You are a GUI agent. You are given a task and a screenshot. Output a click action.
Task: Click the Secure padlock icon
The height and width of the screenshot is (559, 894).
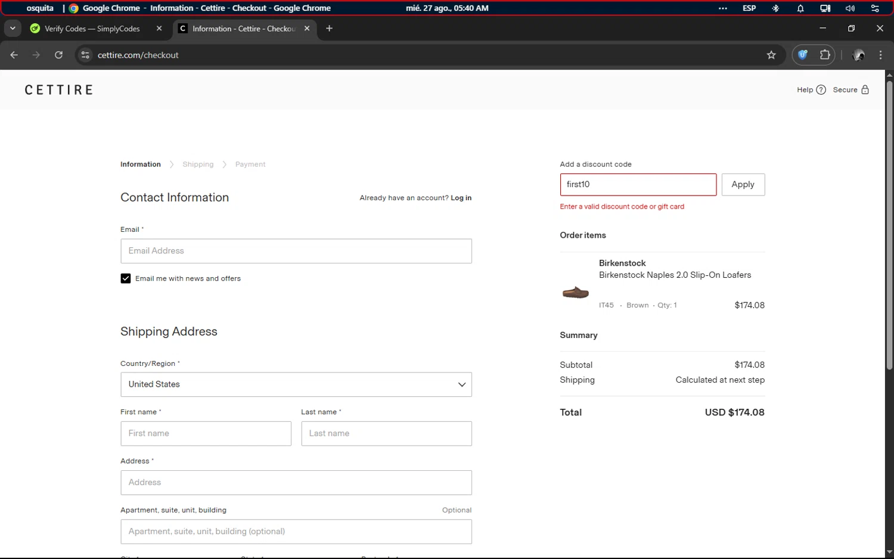tap(865, 90)
